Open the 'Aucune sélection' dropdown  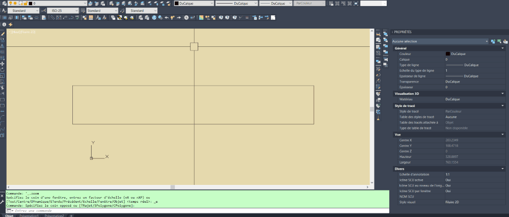pos(487,41)
